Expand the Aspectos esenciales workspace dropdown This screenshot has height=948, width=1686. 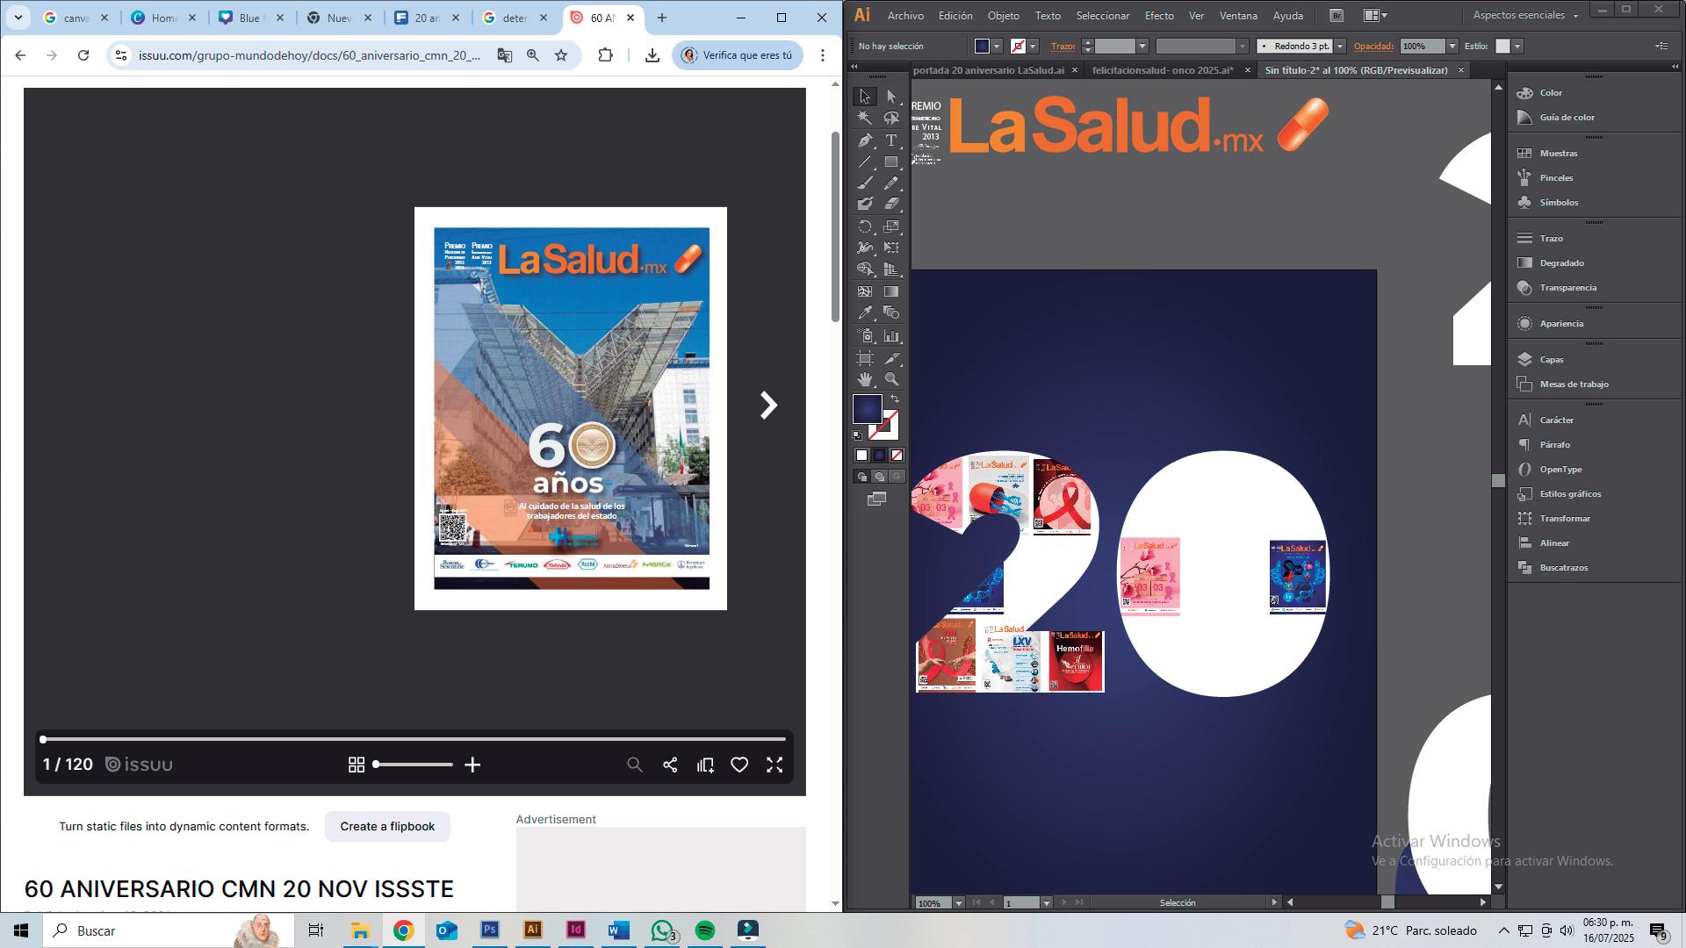tap(1574, 16)
